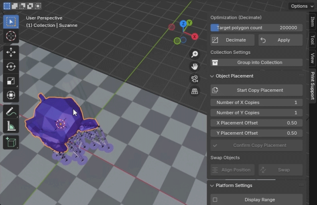
Task: Select the Scale tool
Action: [x=11, y=81]
